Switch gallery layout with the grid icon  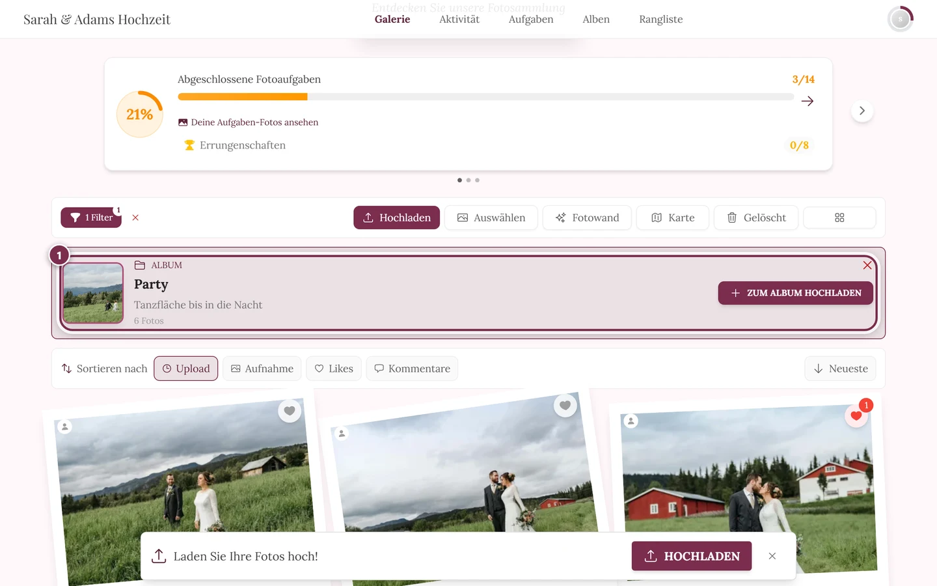click(x=839, y=217)
